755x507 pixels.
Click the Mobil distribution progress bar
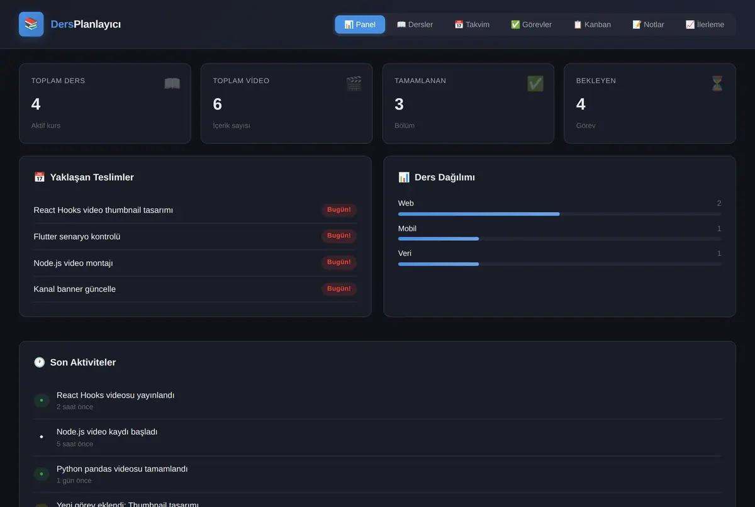tap(560, 239)
